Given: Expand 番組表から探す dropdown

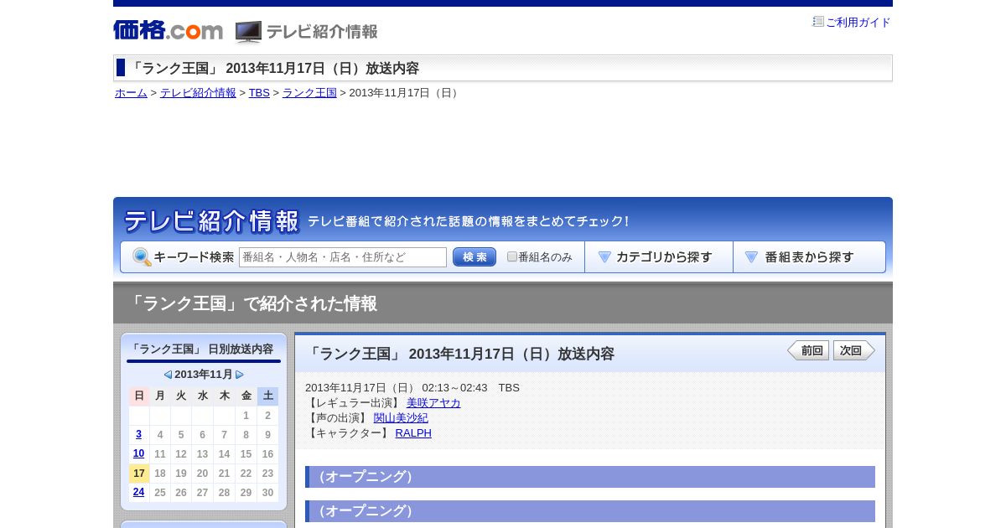Looking at the screenshot, I should (x=809, y=257).
